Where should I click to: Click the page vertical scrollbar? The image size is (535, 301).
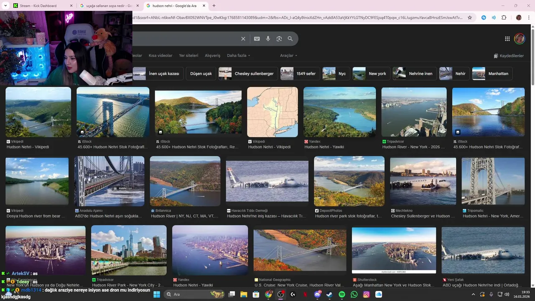tap(532, 56)
